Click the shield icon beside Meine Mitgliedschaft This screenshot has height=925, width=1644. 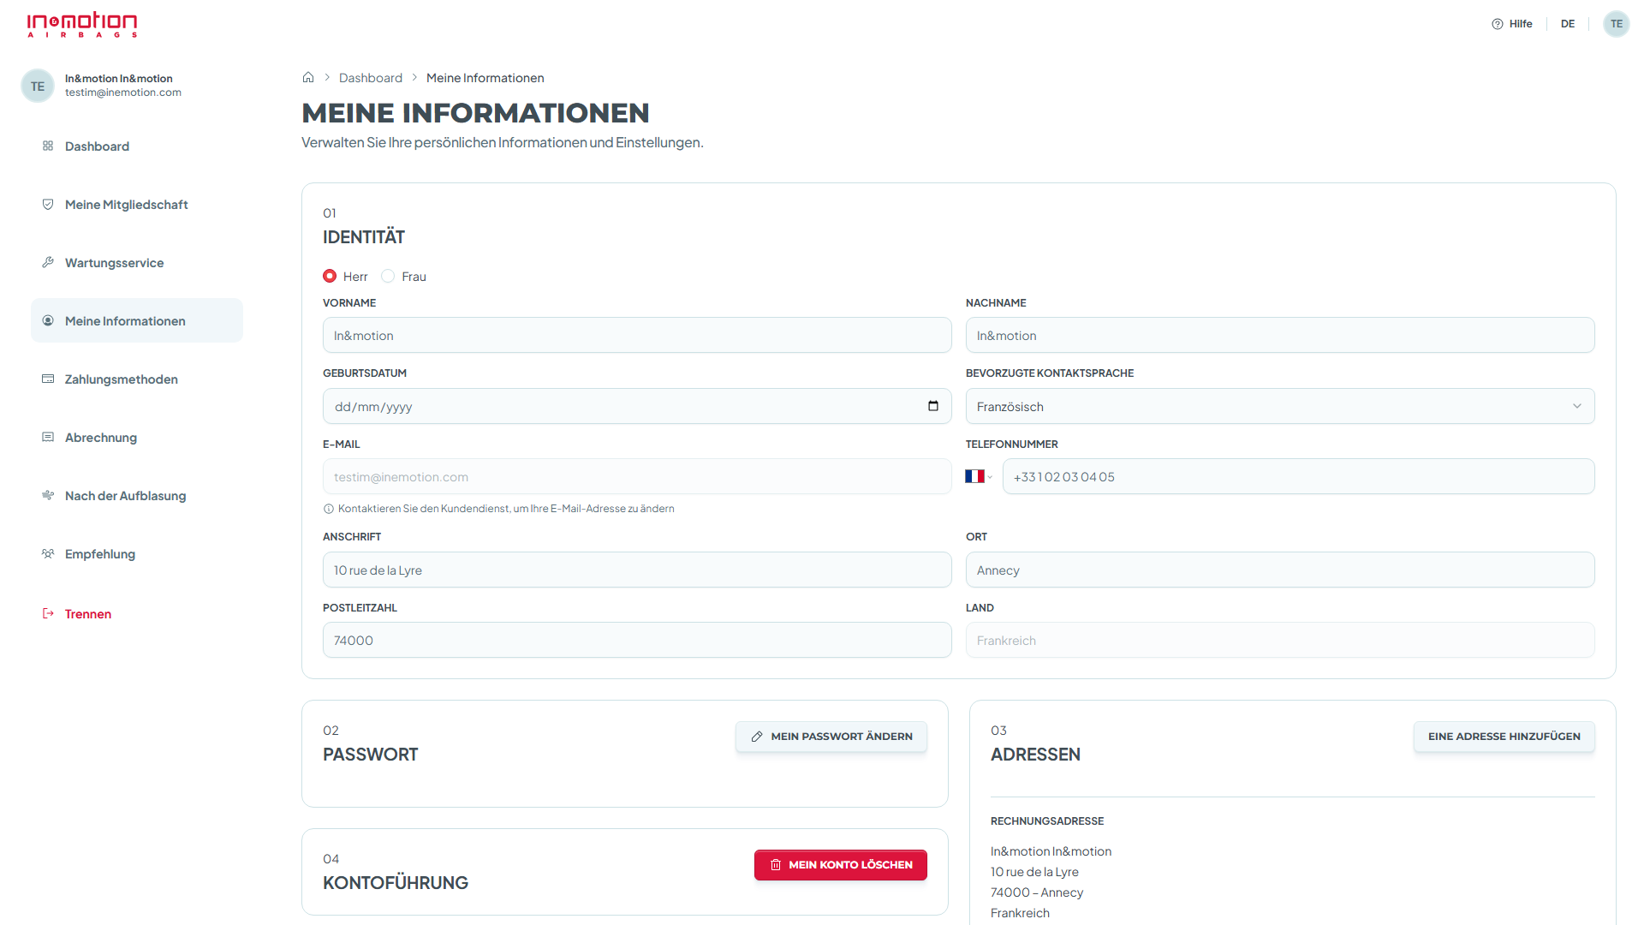pyautogui.click(x=48, y=204)
